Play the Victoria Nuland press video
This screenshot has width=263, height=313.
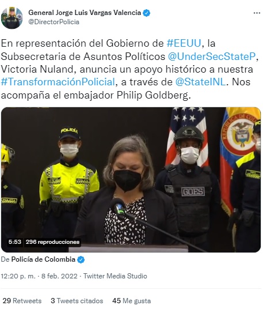click(x=131, y=180)
